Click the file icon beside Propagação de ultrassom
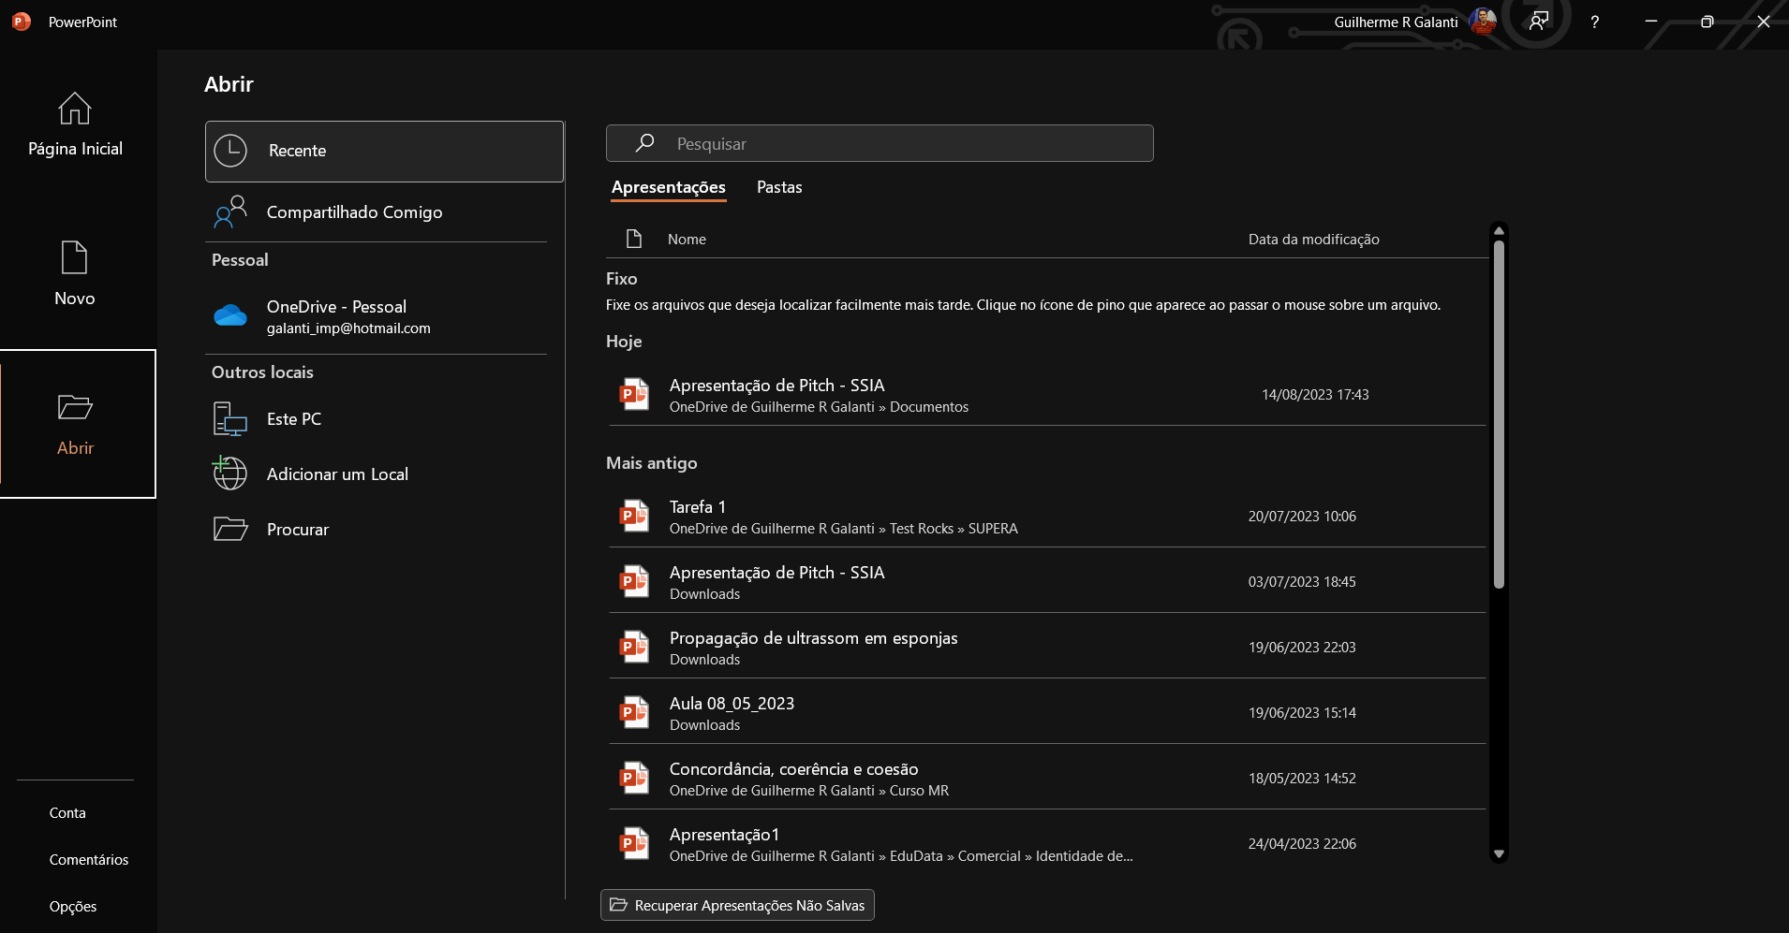This screenshot has width=1789, height=933. (634, 647)
